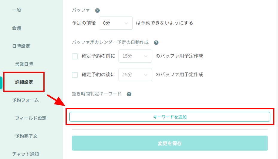This screenshot has width=278, height=159.
Task: Click help icon next to 空き時間判定キーワード
Action: (129, 94)
